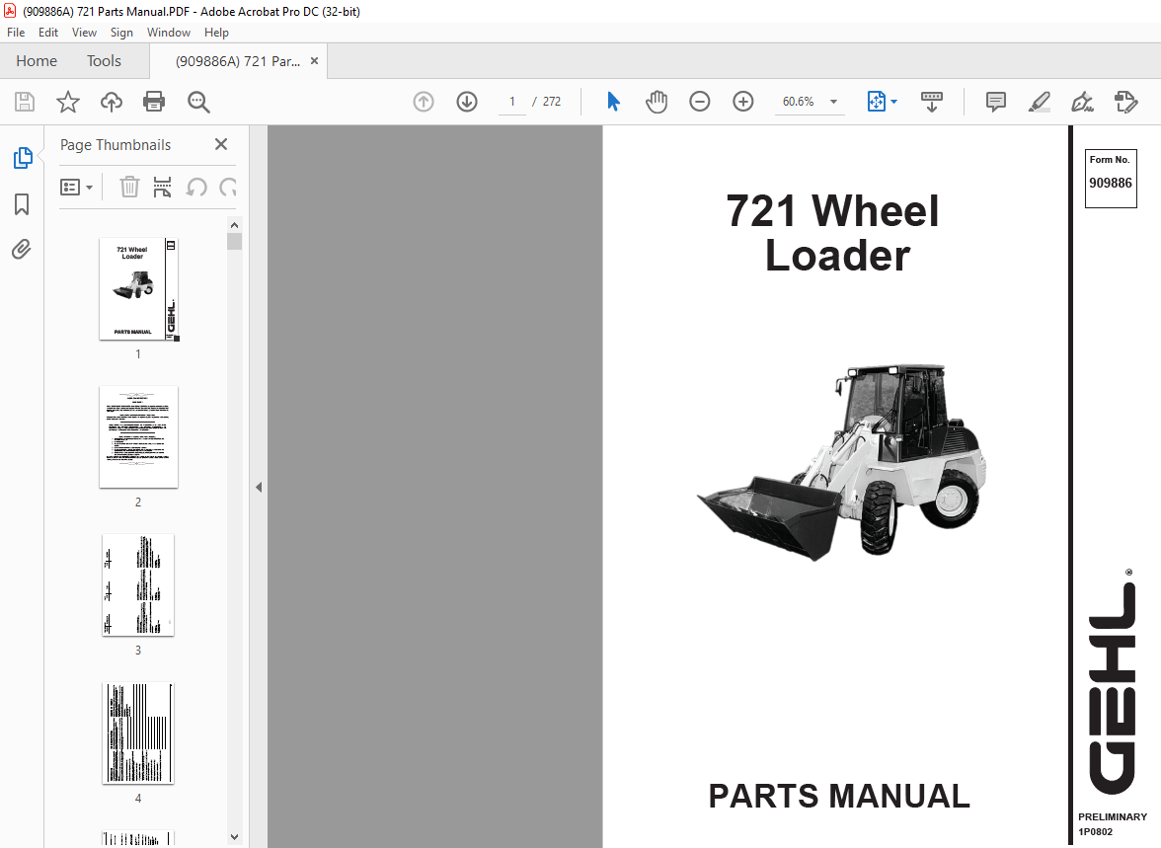Zoom out with minus button

(x=700, y=102)
